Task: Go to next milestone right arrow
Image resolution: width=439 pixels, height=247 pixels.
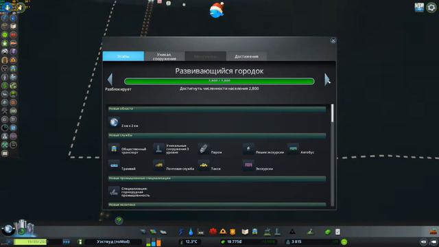Action: (x=327, y=80)
